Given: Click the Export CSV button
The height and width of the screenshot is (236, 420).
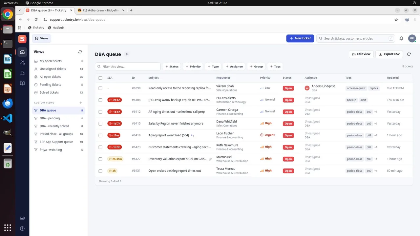Looking at the screenshot, I should [389, 54].
